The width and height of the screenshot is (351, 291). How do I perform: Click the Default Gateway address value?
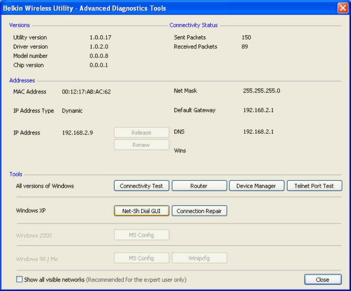pos(258,110)
